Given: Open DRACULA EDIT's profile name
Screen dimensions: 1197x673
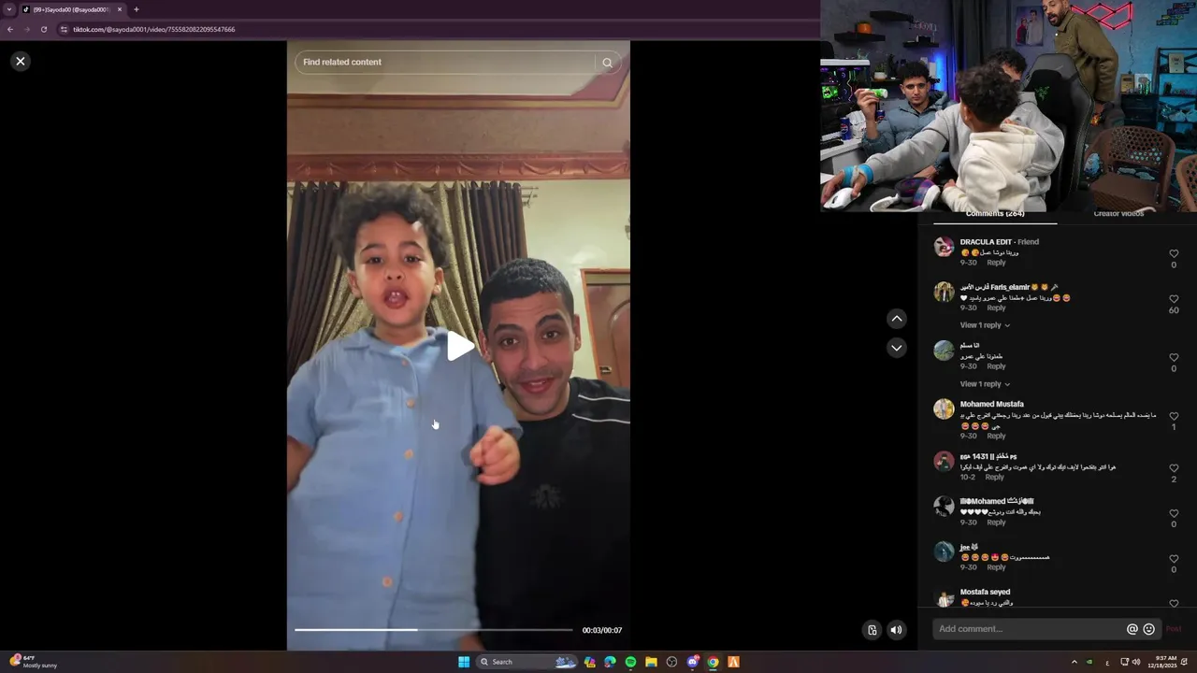Looking at the screenshot, I should (986, 242).
